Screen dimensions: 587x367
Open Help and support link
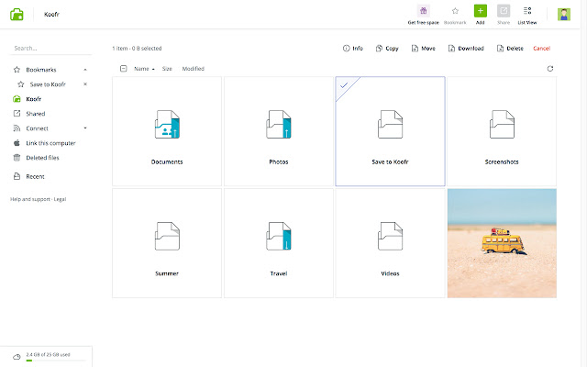pos(30,199)
